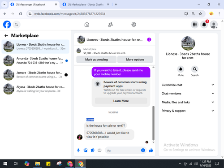Open Task View in the taskbar
This screenshot has height=168, width=224.
coord(16,164)
